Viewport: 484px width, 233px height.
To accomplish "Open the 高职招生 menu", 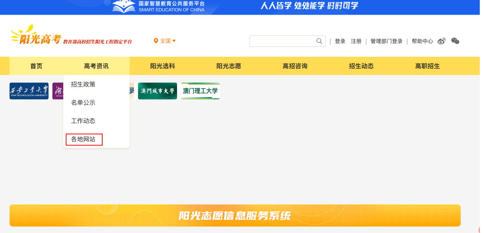I will click(x=428, y=66).
